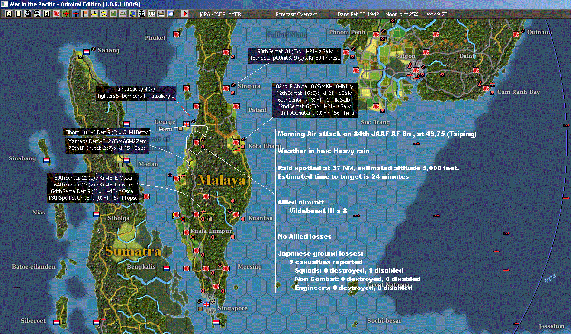571x334 pixels.
Task: Click the save game disk icon
Action: click(x=9, y=14)
